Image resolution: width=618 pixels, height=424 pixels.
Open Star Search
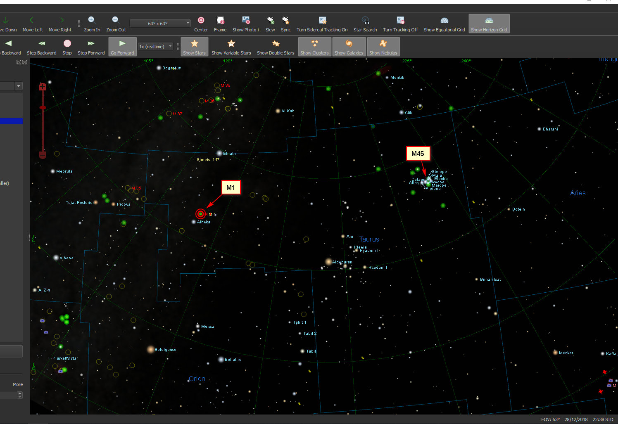(365, 24)
